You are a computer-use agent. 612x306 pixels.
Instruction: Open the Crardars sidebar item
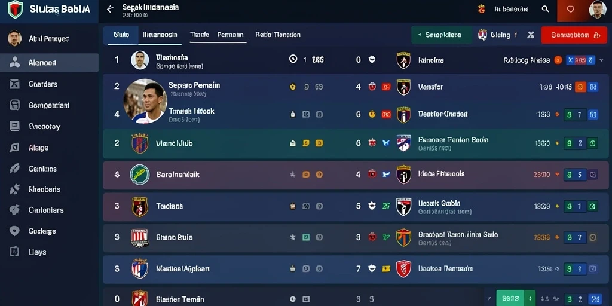coord(49,84)
